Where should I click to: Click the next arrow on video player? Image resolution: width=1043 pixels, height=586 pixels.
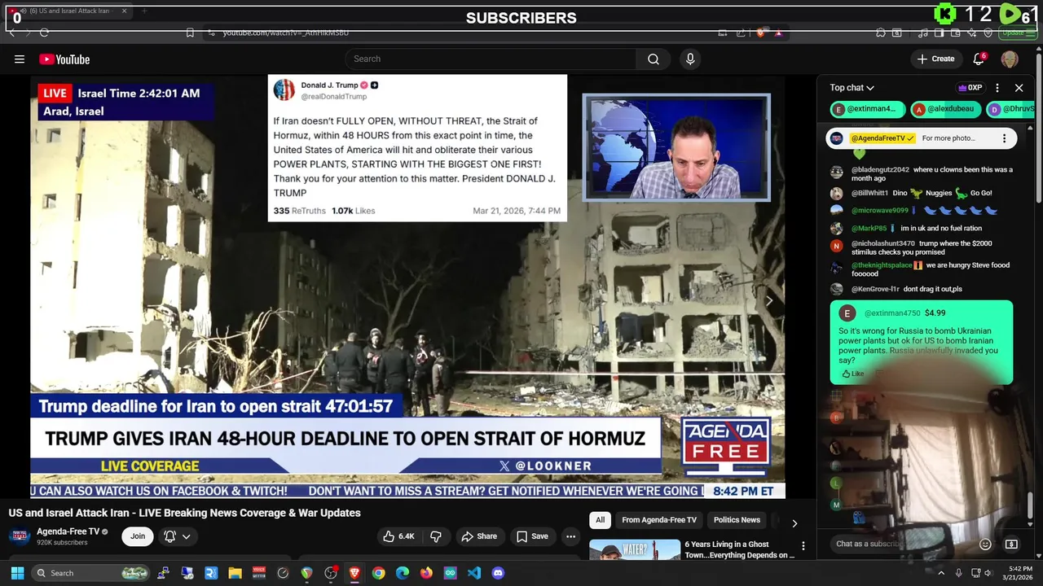[768, 301]
